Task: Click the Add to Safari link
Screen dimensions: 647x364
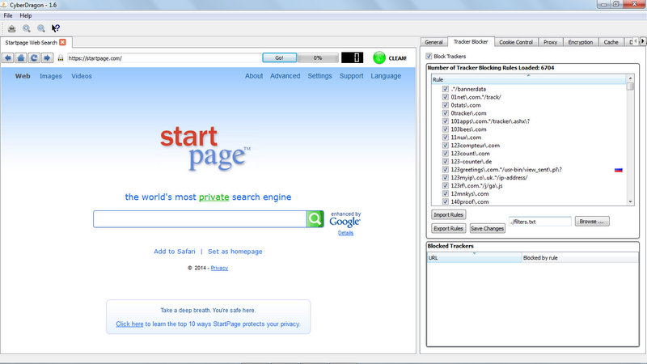Action: tap(175, 252)
